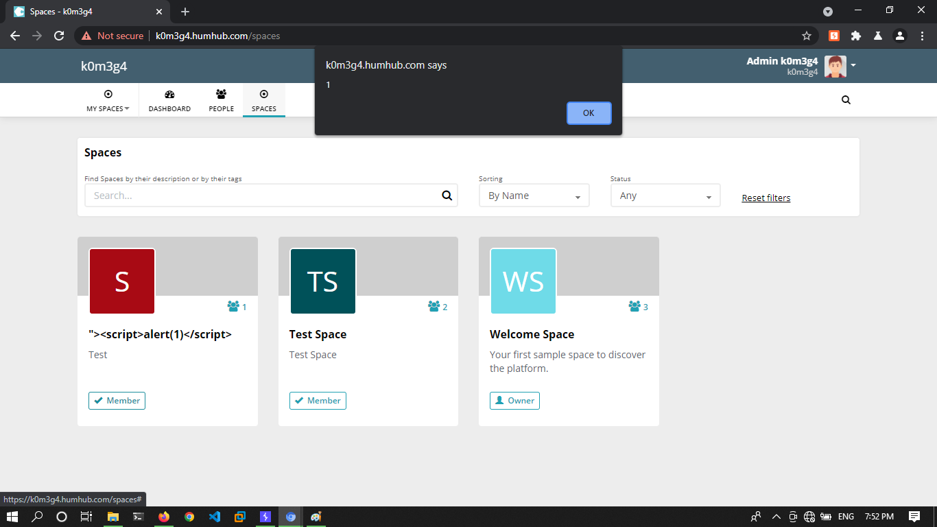Screen dimensions: 937x527
Task: Open the admin account dropdown arrow
Action: [853, 66]
